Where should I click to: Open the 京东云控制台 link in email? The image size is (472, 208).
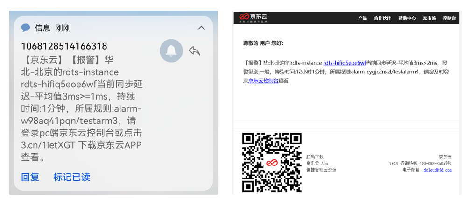pyautogui.click(x=263, y=81)
